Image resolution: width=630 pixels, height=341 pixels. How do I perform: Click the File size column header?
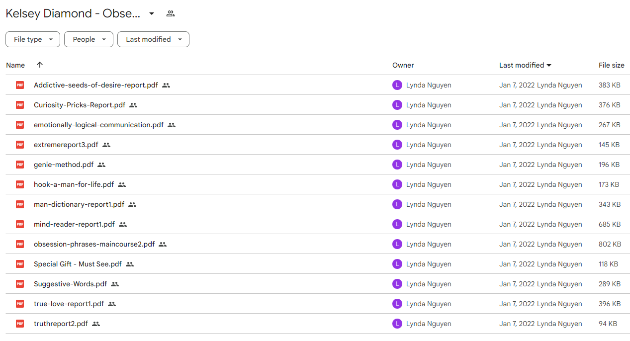(x=612, y=65)
